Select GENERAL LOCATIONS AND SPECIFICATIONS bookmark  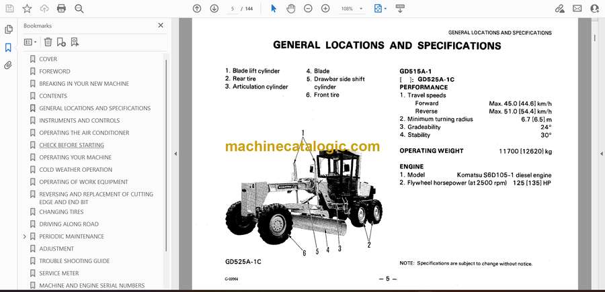point(95,108)
